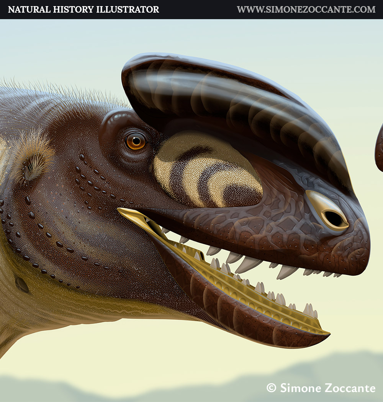Click the largest upper jaw tooth
This screenshot has height=402, width=383.
[247, 263]
